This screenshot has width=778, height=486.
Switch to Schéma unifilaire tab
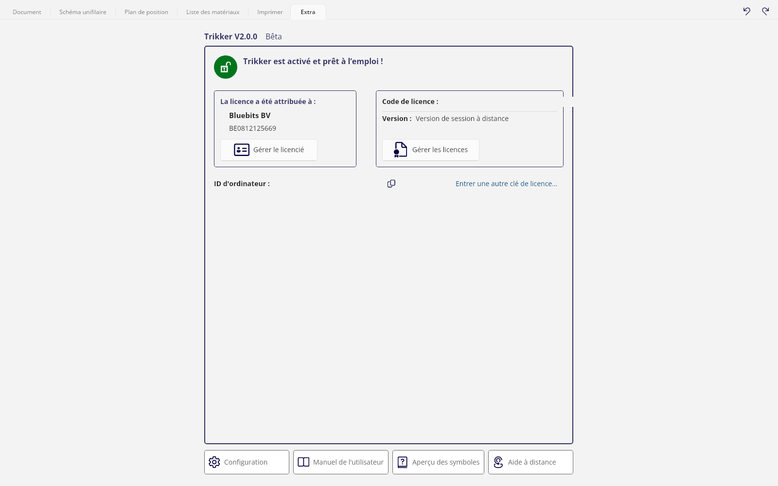click(83, 12)
